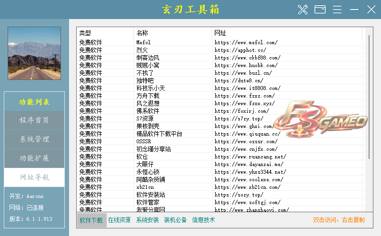The width and height of the screenshot is (381, 236).
Task: Switch to the 系统安装 tab
Action: pyautogui.click(x=147, y=220)
